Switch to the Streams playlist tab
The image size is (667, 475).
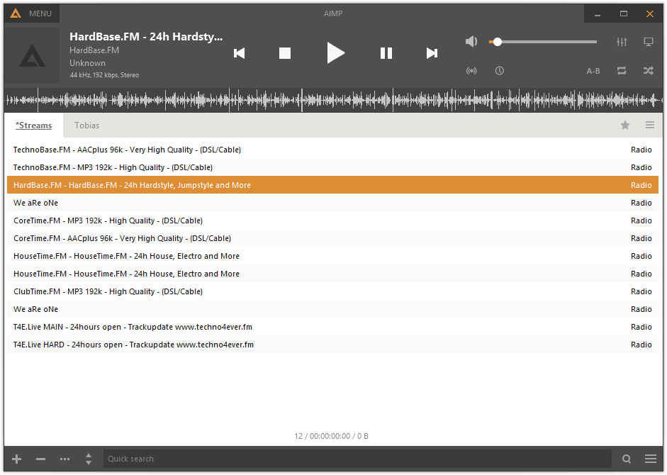coord(33,125)
